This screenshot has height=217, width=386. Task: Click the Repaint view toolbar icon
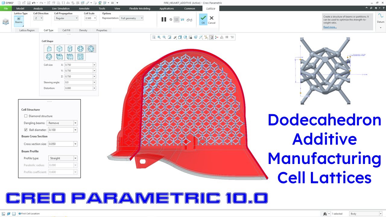tap(169, 37)
